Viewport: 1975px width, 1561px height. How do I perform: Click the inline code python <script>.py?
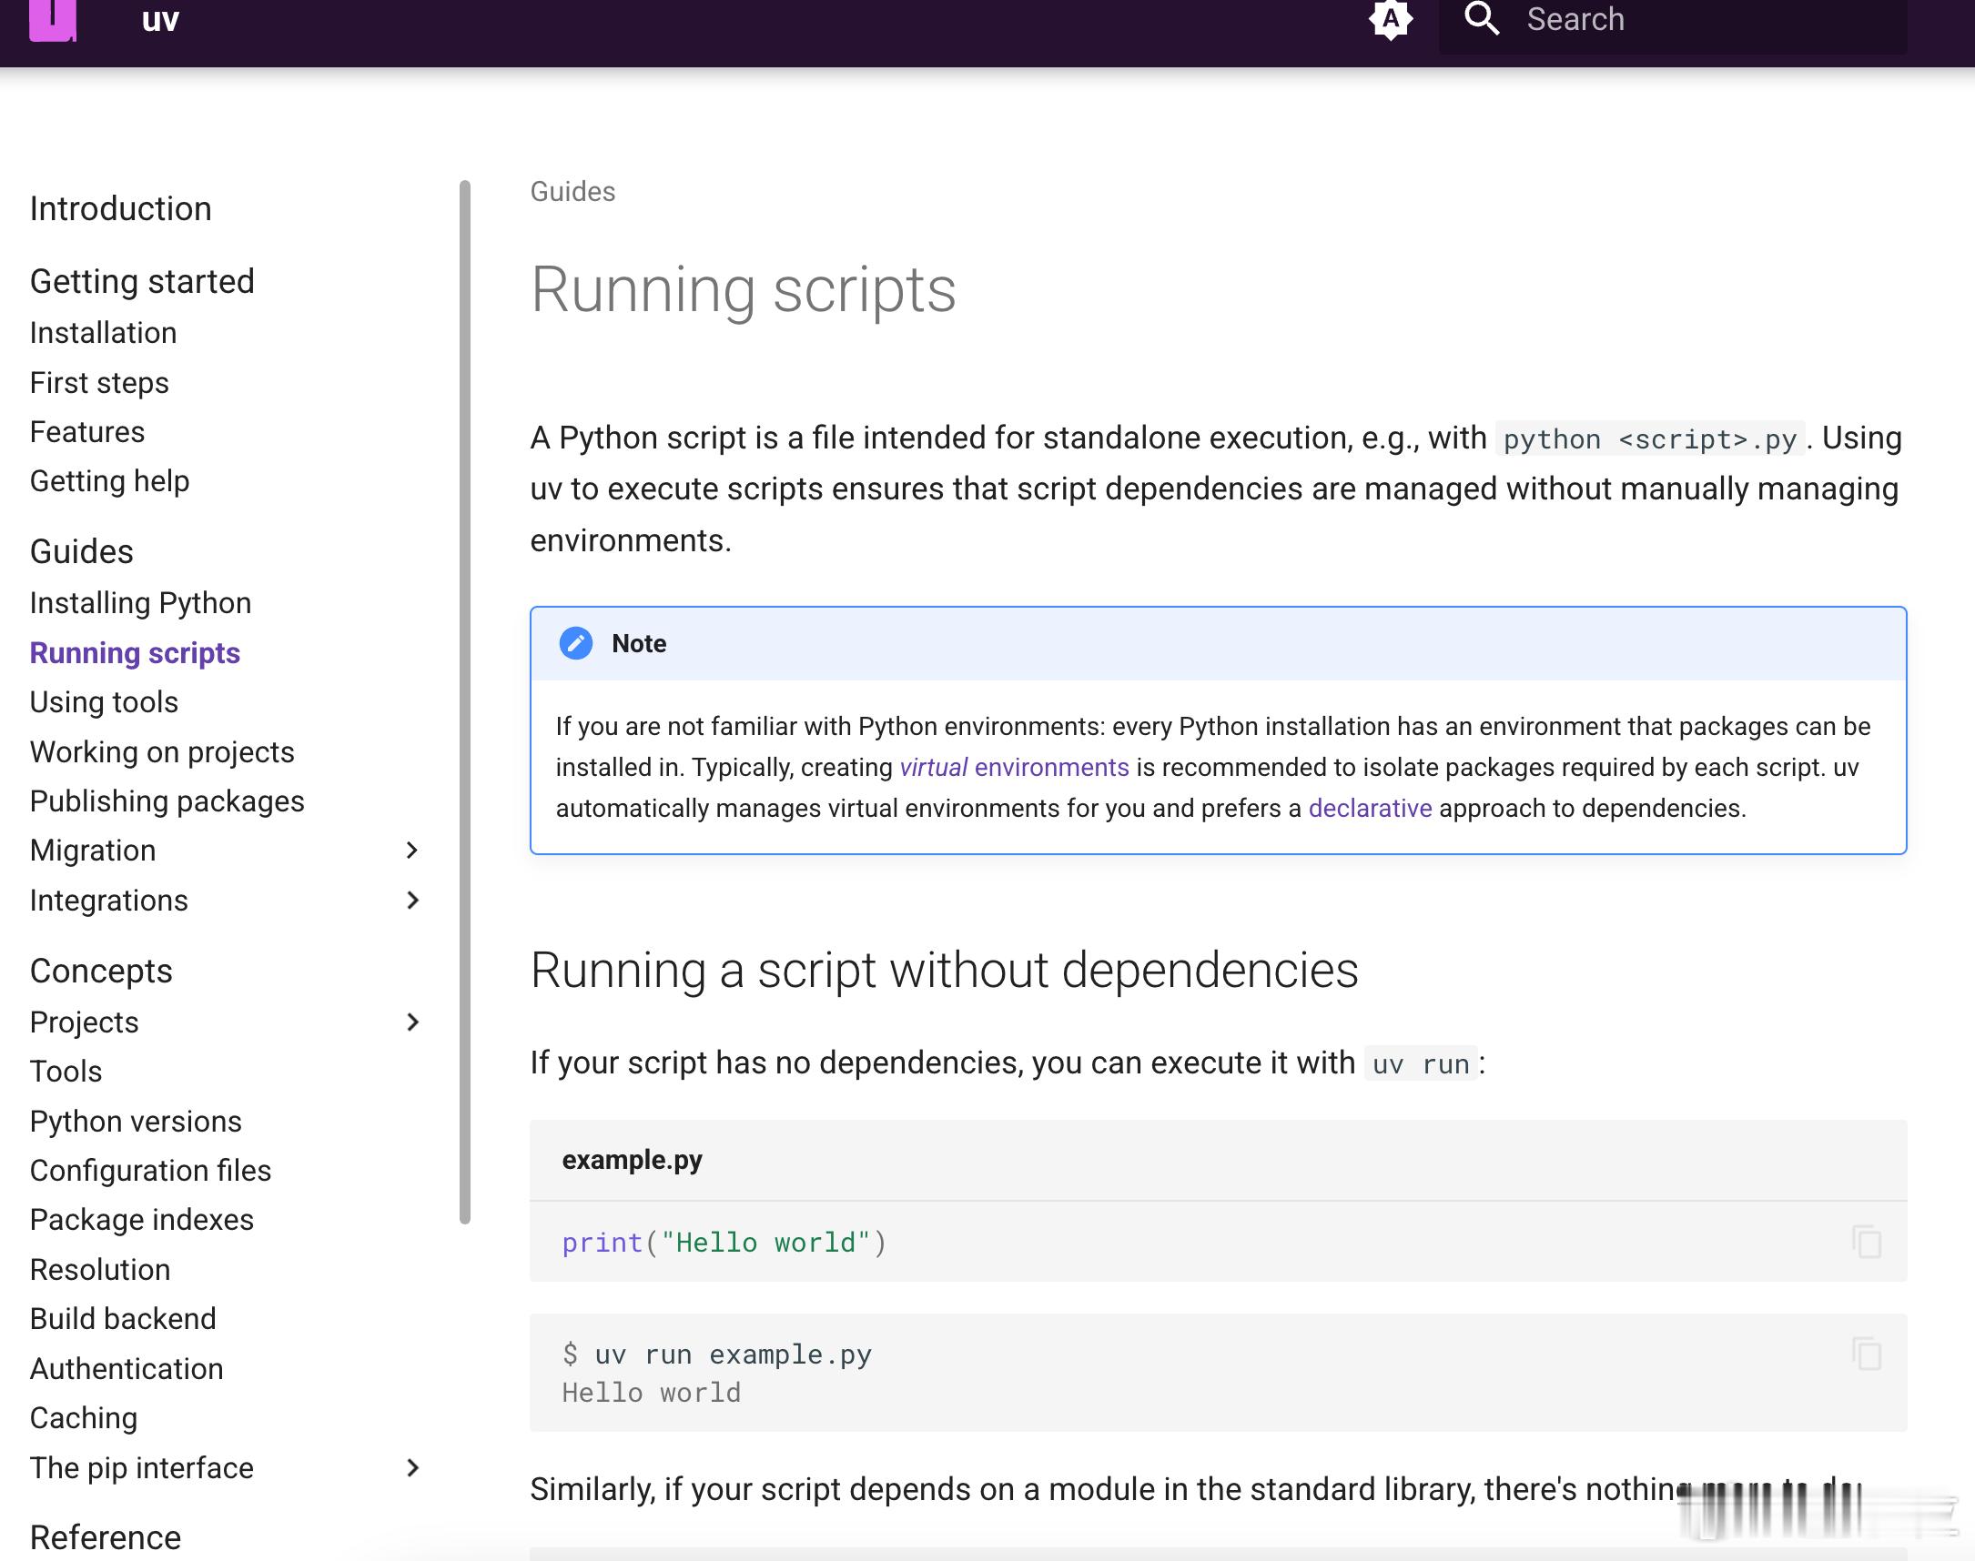point(1649,439)
